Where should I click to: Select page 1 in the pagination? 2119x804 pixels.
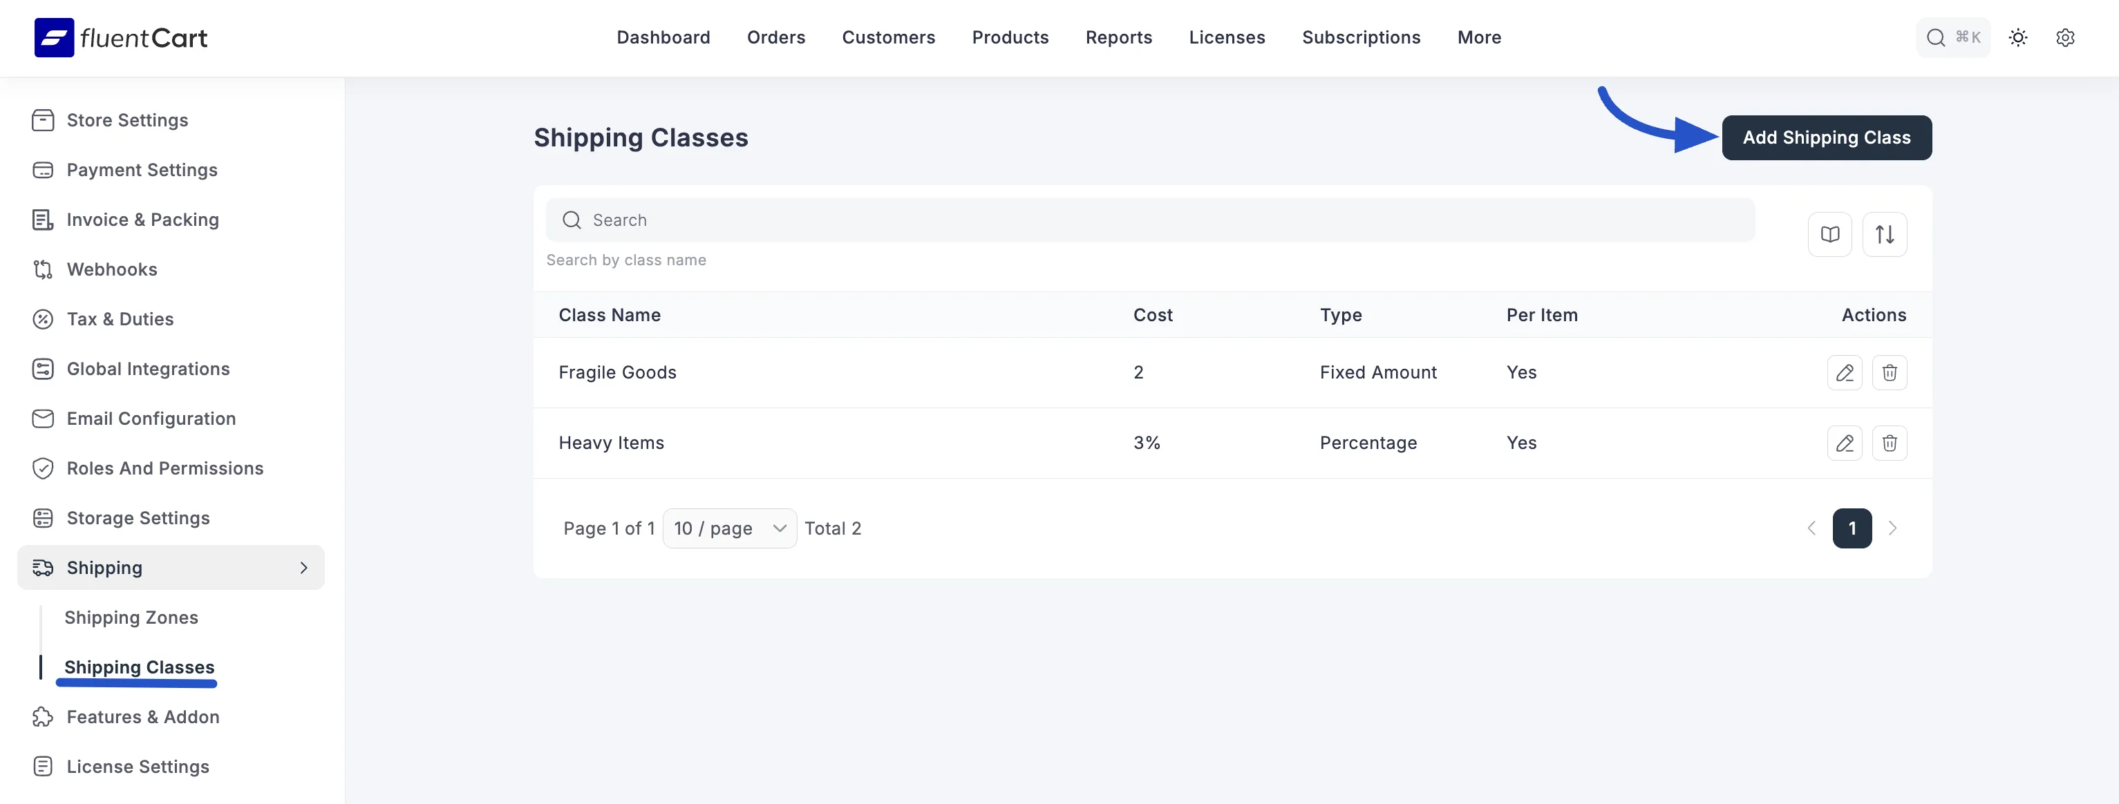[x=1852, y=528]
